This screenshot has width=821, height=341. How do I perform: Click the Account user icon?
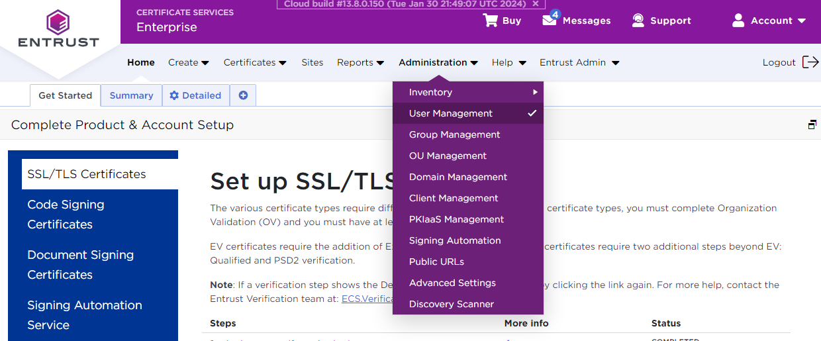coord(738,21)
